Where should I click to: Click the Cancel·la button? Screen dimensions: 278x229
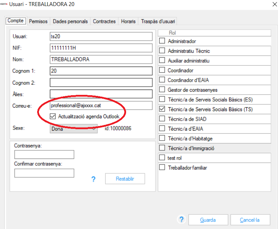click(250, 220)
